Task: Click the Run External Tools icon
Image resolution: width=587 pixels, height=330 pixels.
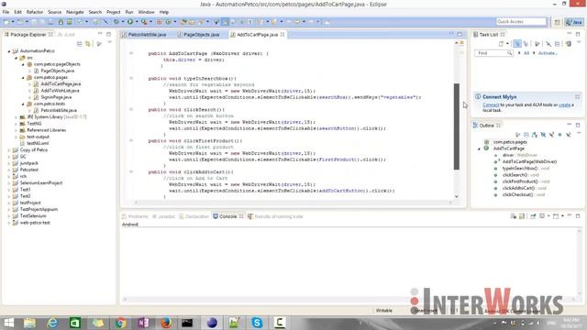Action: pyautogui.click(x=144, y=22)
